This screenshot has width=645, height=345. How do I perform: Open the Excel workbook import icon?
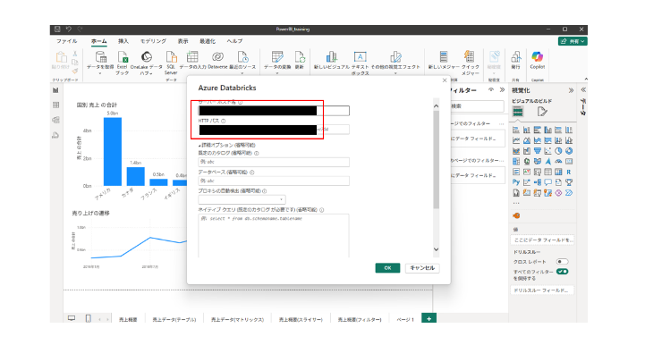coord(123,56)
